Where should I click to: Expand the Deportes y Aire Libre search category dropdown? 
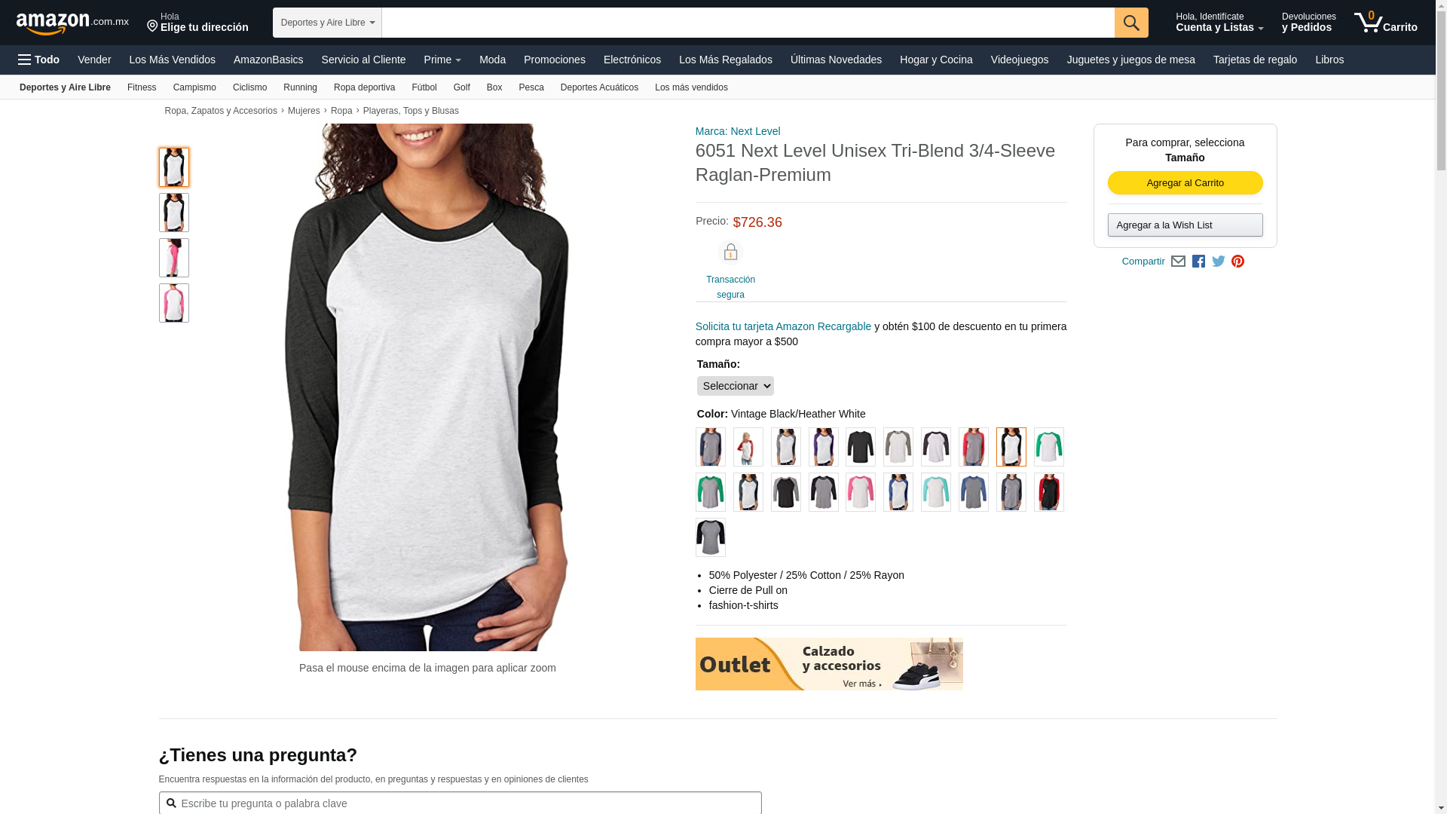click(x=327, y=23)
